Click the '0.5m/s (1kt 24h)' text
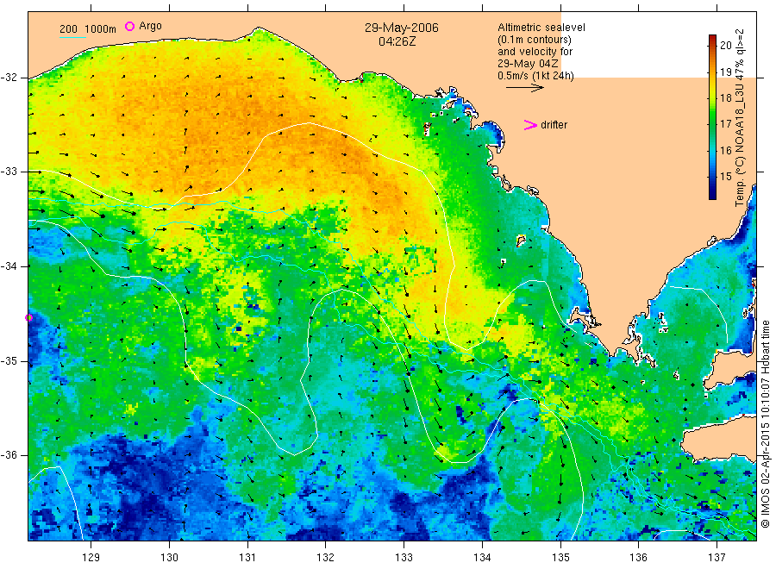This screenshot has width=776, height=569. pyautogui.click(x=535, y=76)
